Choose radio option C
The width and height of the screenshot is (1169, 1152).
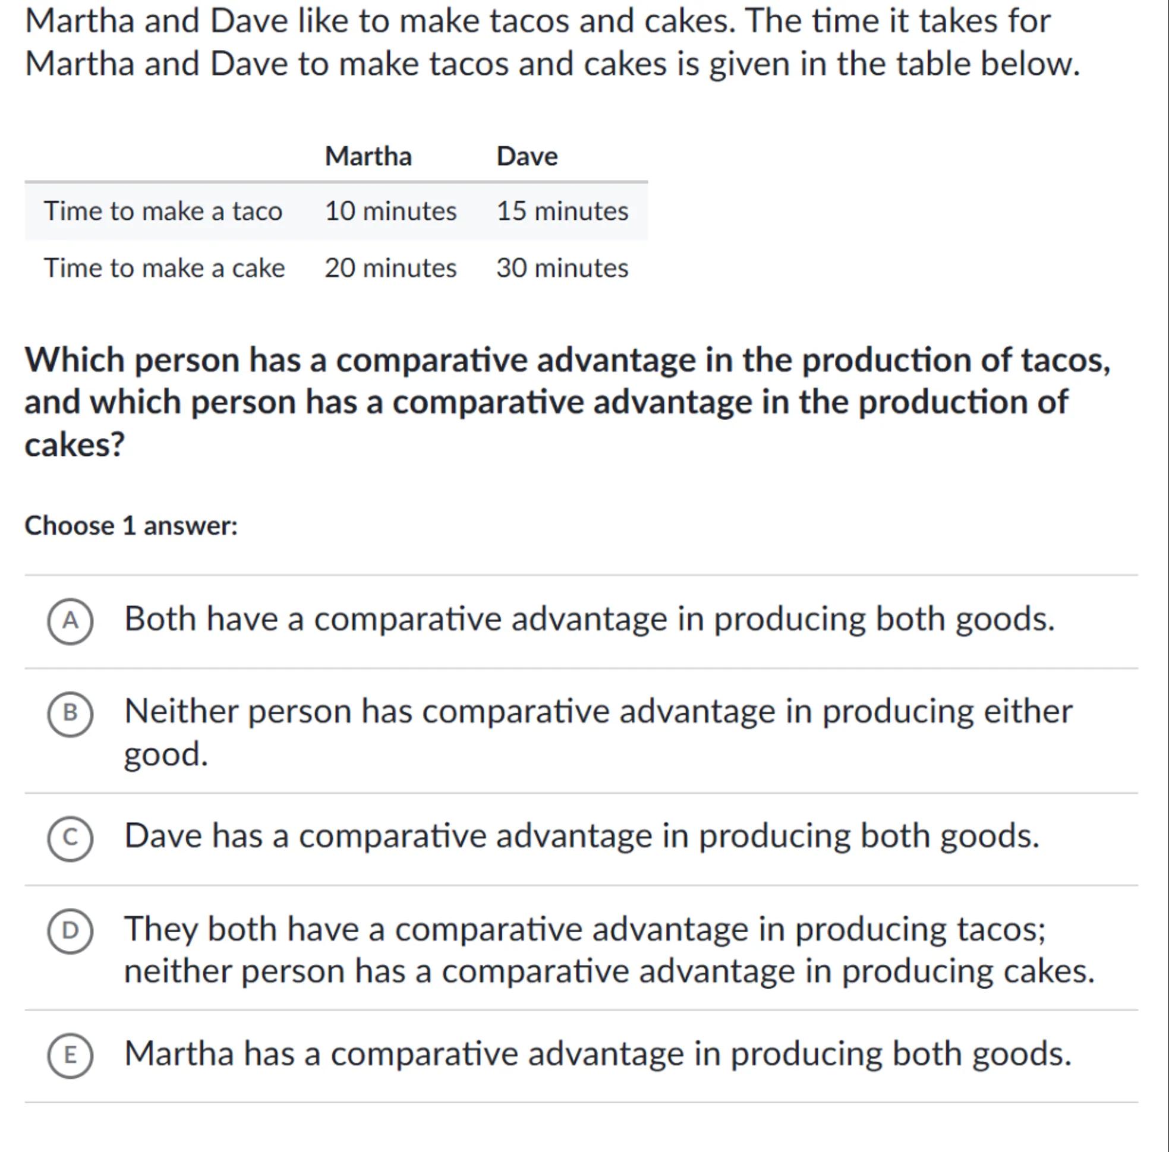(70, 838)
